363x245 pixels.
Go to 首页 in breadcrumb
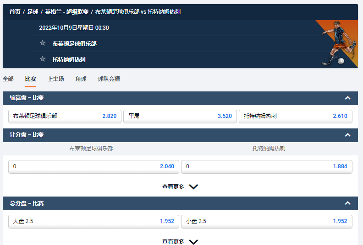coord(15,12)
